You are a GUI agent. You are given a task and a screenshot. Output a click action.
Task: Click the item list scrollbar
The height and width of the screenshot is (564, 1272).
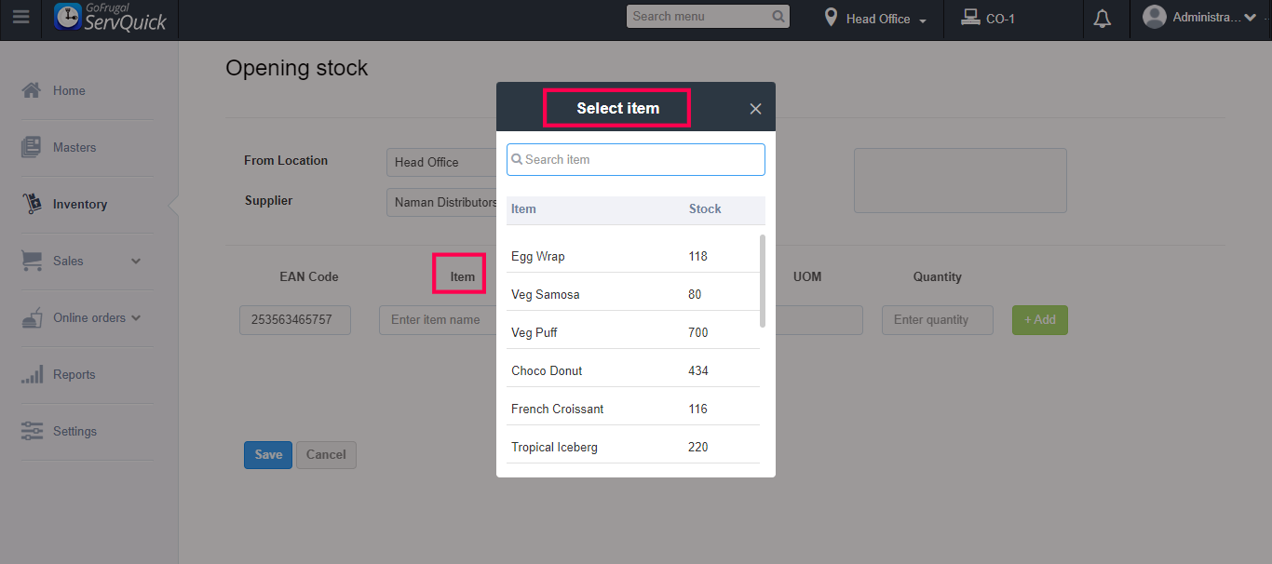[763, 280]
